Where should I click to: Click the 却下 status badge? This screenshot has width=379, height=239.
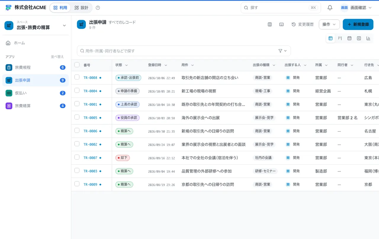pos(123,158)
